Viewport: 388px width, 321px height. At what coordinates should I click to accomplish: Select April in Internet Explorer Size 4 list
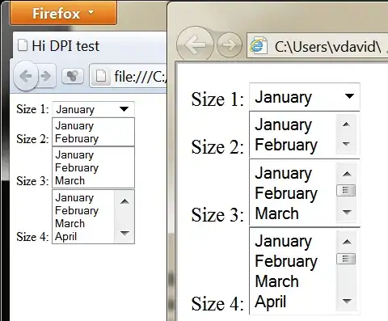click(x=271, y=302)
